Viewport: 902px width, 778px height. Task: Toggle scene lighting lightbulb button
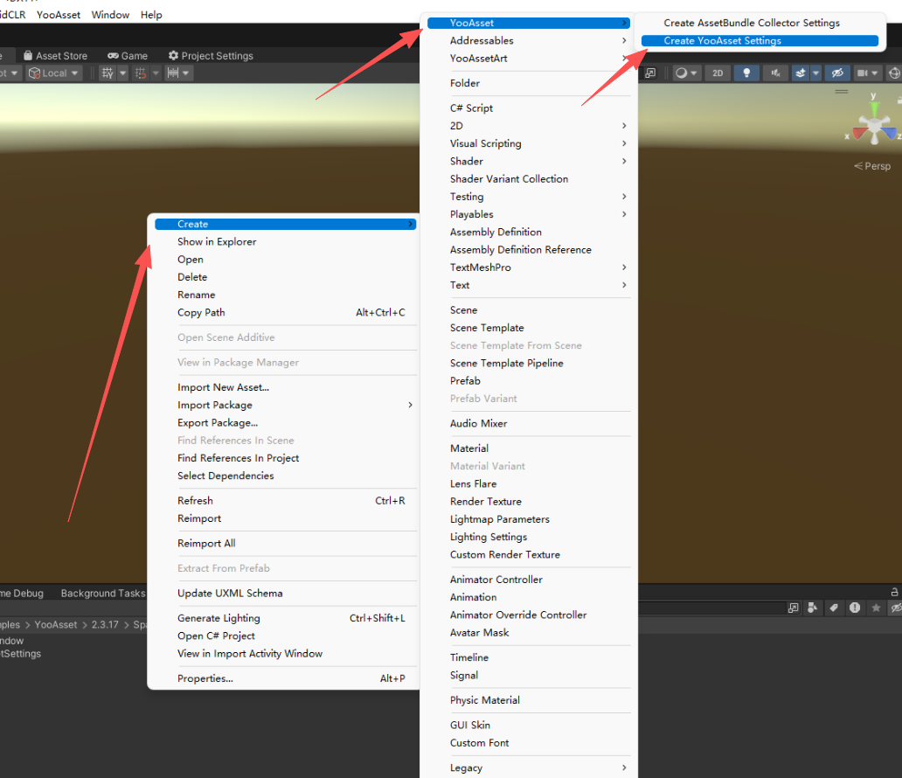click(x=746, y=73)
